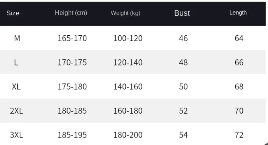Click bust value 46

[x=183, y=38]
